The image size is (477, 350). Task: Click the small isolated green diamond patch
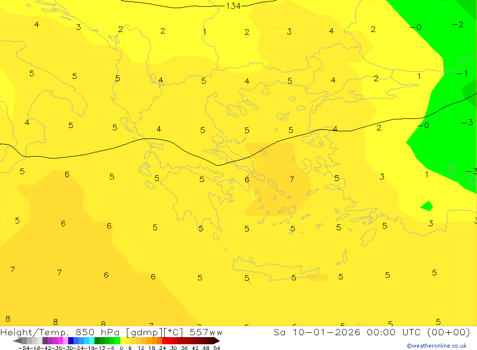tap(426, 206)
